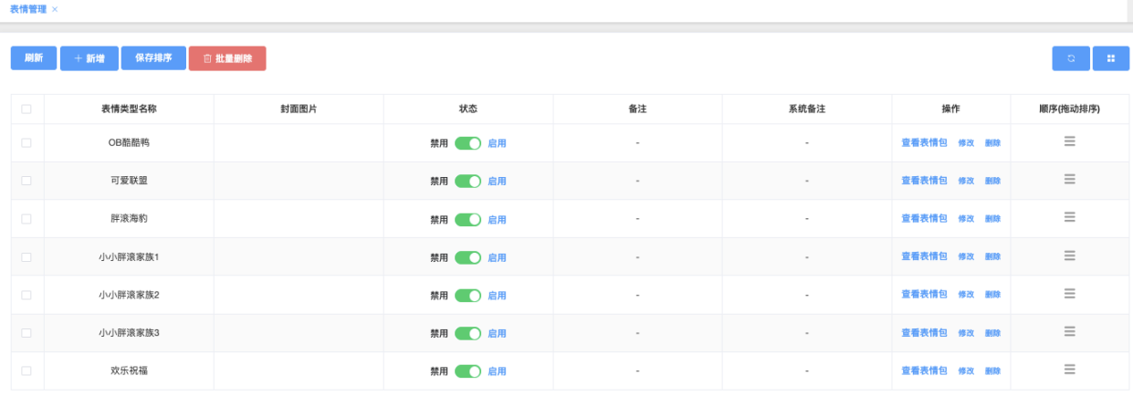Close the 表情管理 tab with the x icon

(55, 9)
